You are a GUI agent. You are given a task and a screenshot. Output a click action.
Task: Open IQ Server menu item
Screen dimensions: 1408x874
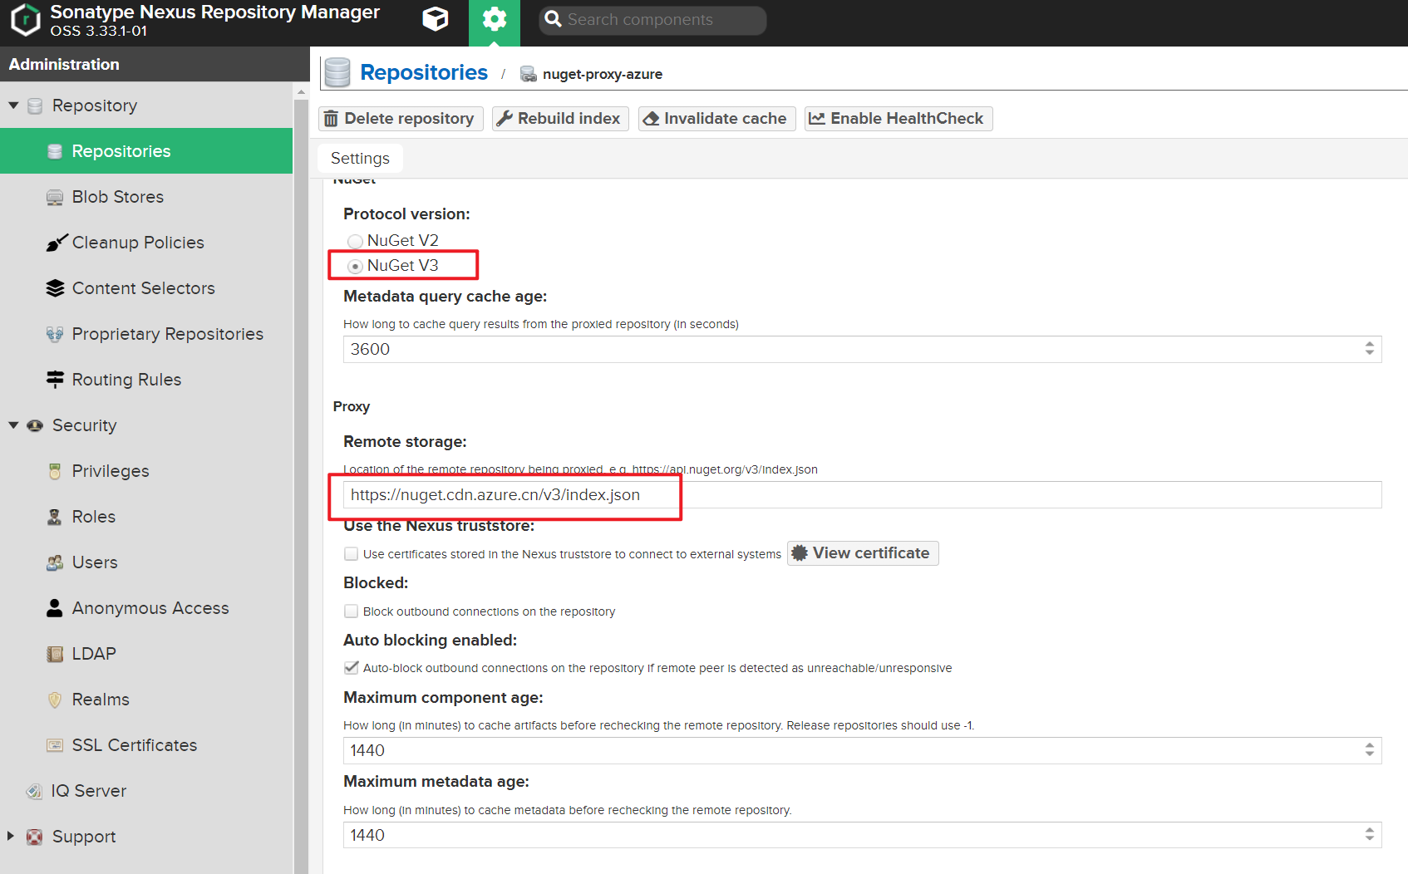(x=146, y=791)
